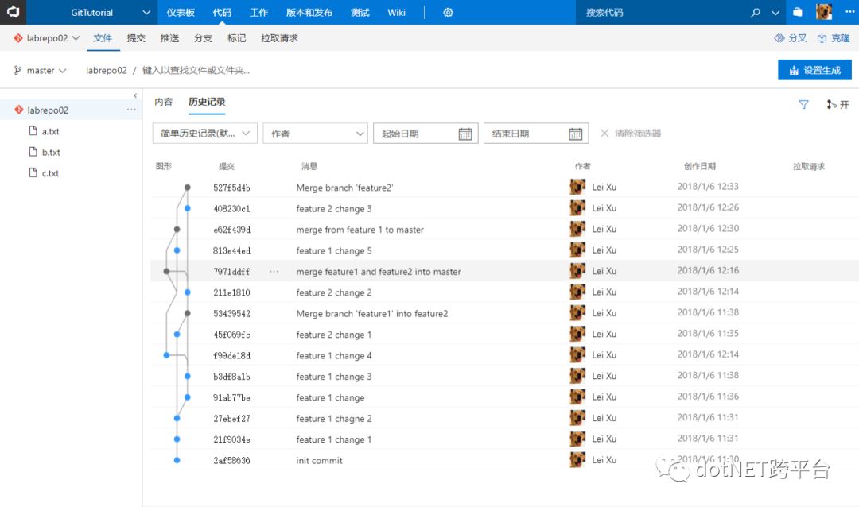Open the top bar more options ellipsis
Viewport: 859px width, 507px height.
point(849,11)
